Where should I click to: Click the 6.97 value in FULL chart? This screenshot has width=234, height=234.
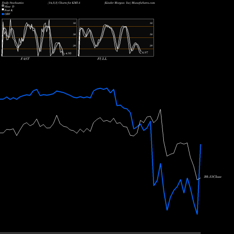145,52
